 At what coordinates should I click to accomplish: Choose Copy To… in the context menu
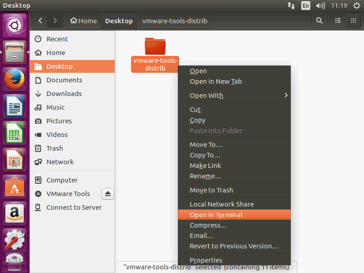(234, 155)
